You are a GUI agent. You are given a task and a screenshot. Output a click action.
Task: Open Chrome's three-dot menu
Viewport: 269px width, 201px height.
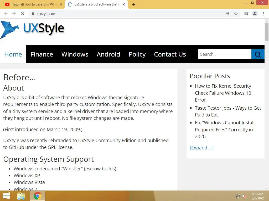point(263,14)
